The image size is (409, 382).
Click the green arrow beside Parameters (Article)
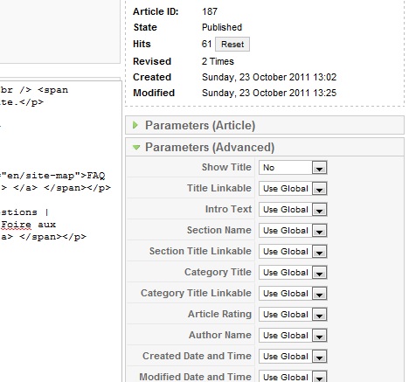(135, 125)
